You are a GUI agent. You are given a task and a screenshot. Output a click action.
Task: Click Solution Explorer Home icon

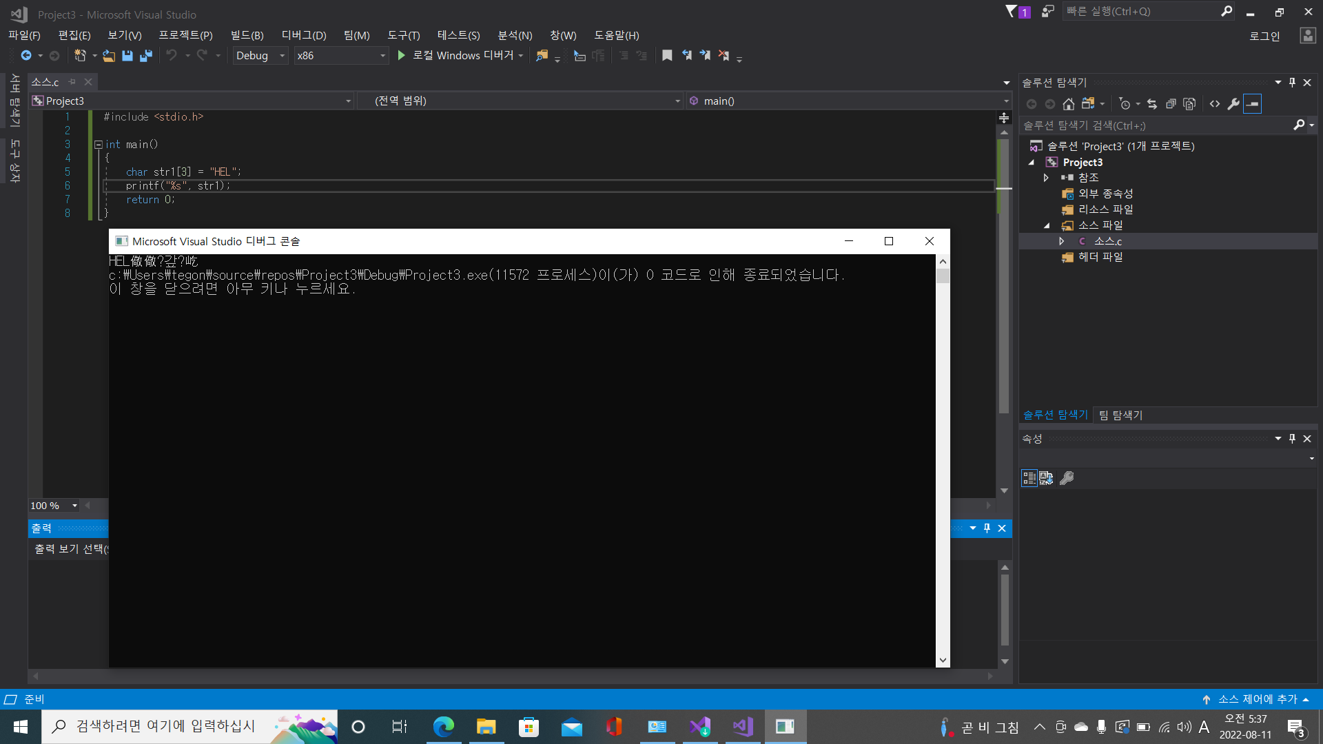tap(1068, 104)
